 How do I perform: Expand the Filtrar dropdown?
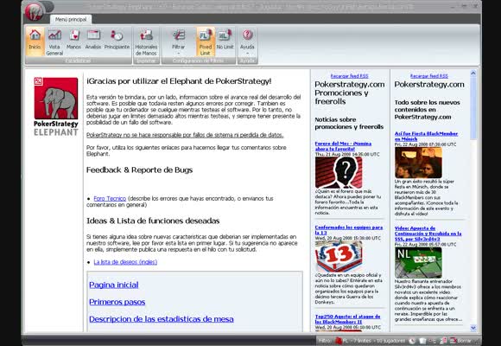(179, 41)
